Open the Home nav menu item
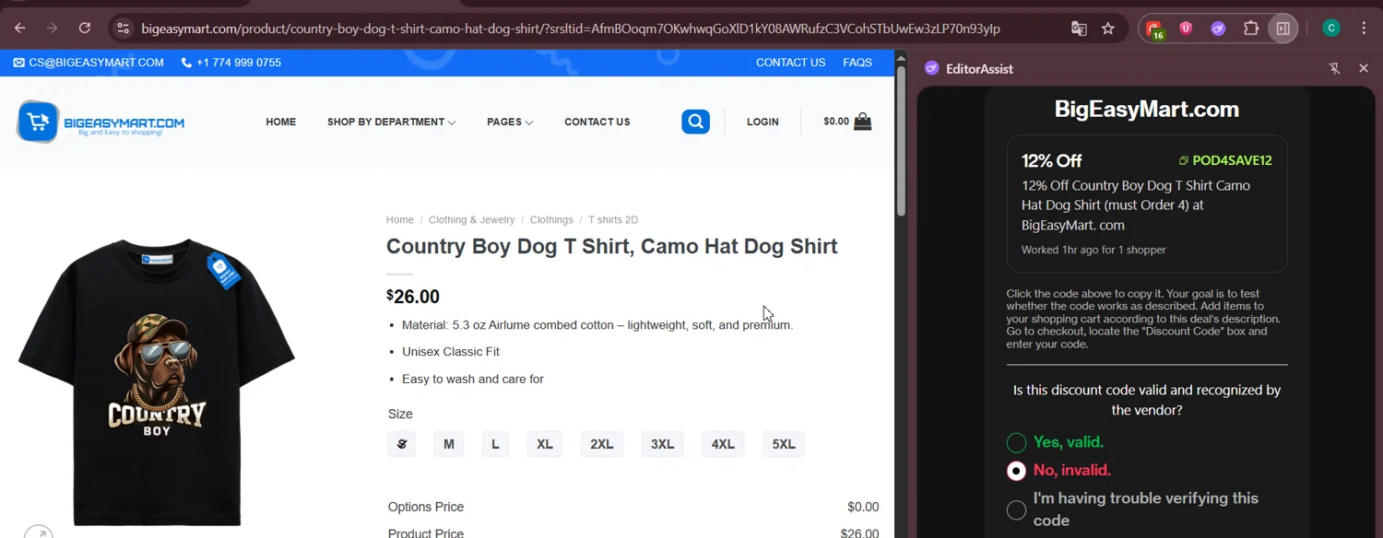Image resolution: width=1383 pixels, height=538 pixels. click(281, 122)
